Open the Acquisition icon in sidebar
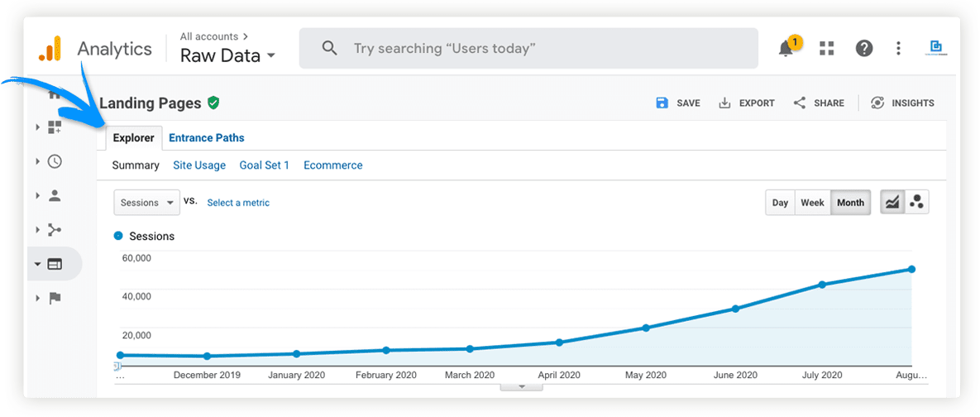980x417 pixels. click(55, 230)
